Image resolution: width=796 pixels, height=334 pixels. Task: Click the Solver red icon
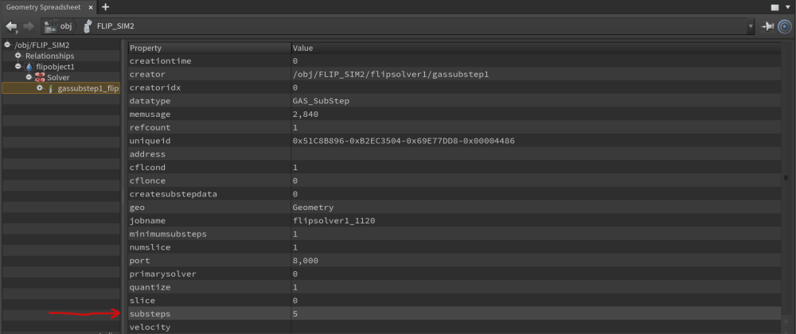click(x=40, y=77)
